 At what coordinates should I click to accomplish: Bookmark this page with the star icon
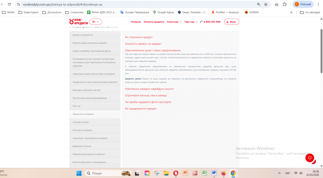pyautogui.click(x=266, y=4)
